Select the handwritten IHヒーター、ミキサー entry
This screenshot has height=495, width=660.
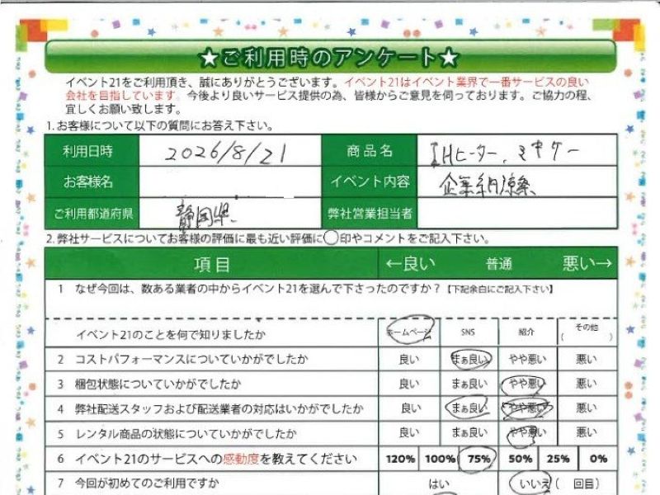tap(504, 153)
